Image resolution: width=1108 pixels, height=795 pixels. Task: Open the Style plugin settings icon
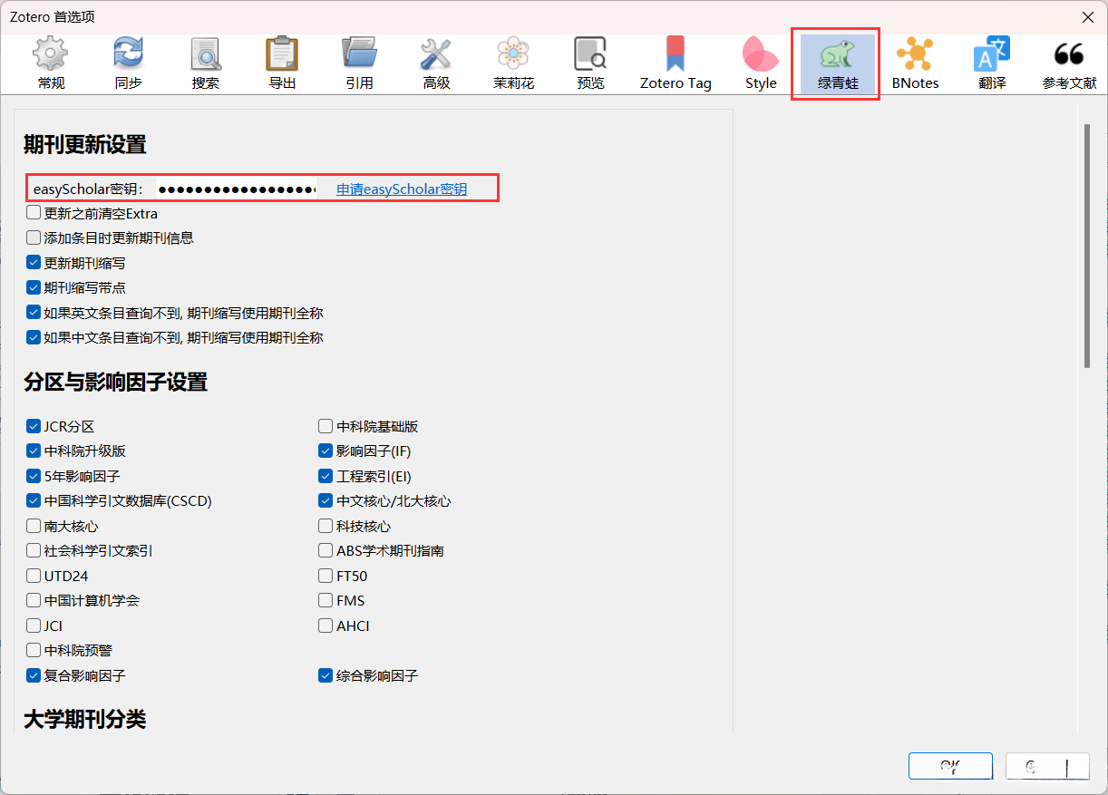[761, 62]
